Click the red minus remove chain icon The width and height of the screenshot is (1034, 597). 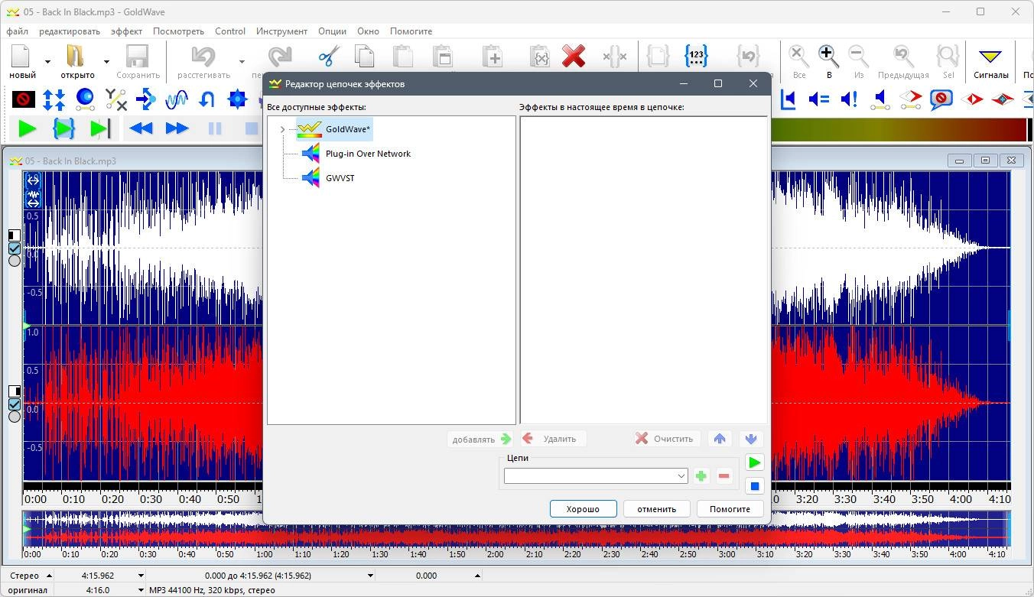coord(724,476)
